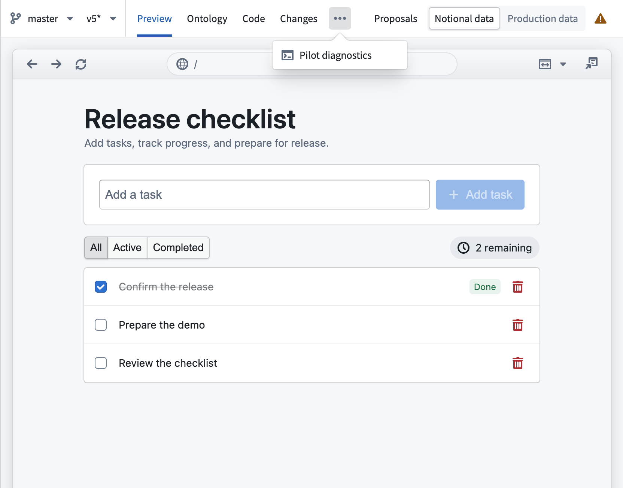This screenshot has width=623, height=488.
Task: Open the comments panel icon in preview toolbar
Action: point(592,64)
